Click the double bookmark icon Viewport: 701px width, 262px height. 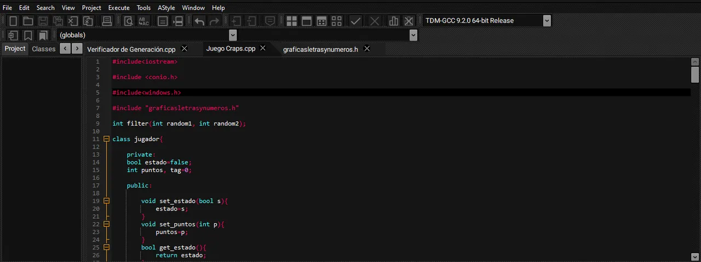pyautogui.click(x=43, y=35)
